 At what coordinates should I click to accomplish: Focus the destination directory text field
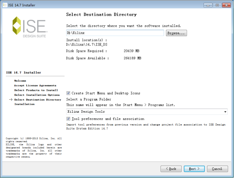click(x=115, y=33)
